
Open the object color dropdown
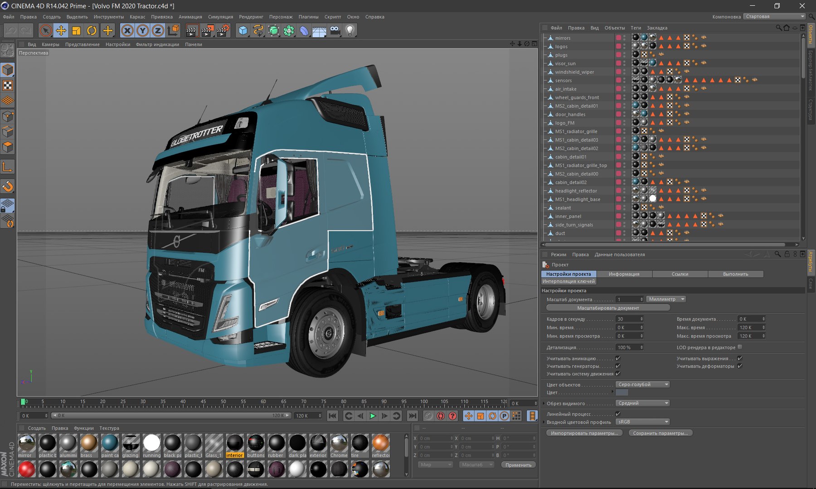(643, 384)
